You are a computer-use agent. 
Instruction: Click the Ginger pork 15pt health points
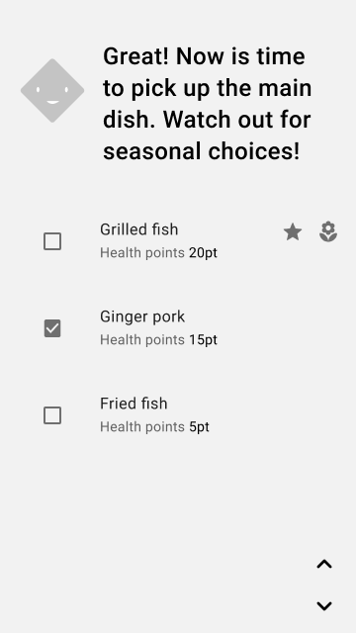click(x=203, y=340)
